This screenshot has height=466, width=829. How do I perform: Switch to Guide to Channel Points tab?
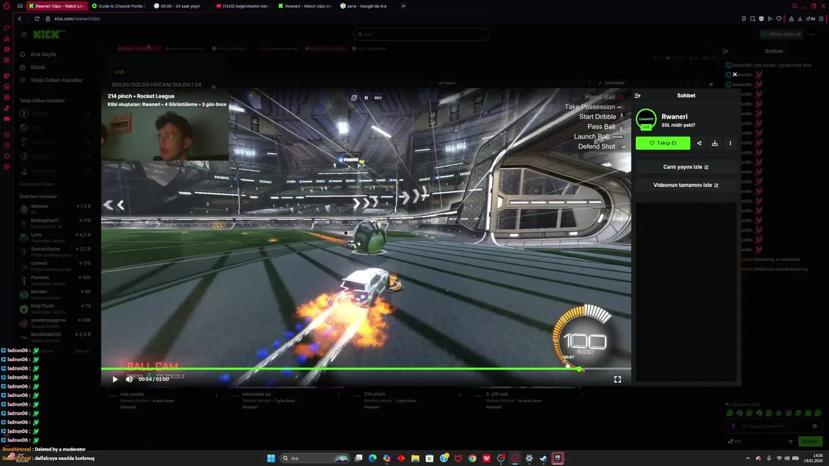[119, 6]
